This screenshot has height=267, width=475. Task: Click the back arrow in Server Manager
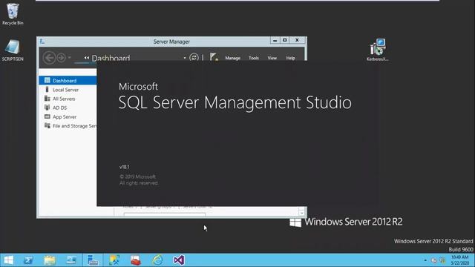(x=49, y=58)
